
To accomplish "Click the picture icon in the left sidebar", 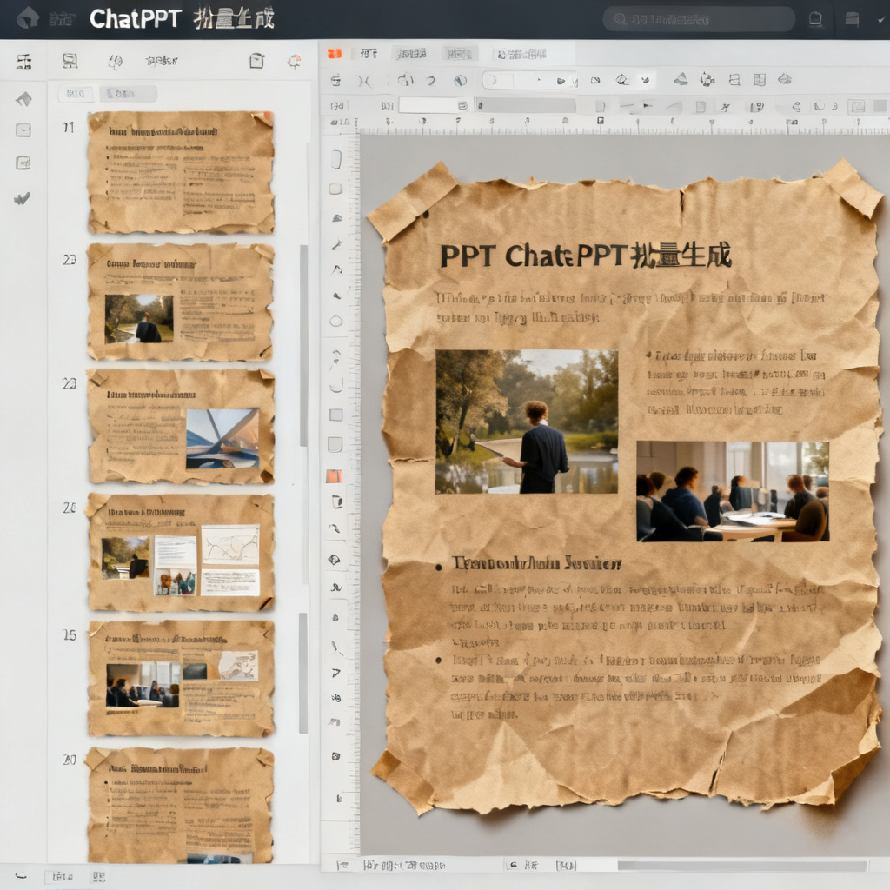I will click(x=23, y=163).
